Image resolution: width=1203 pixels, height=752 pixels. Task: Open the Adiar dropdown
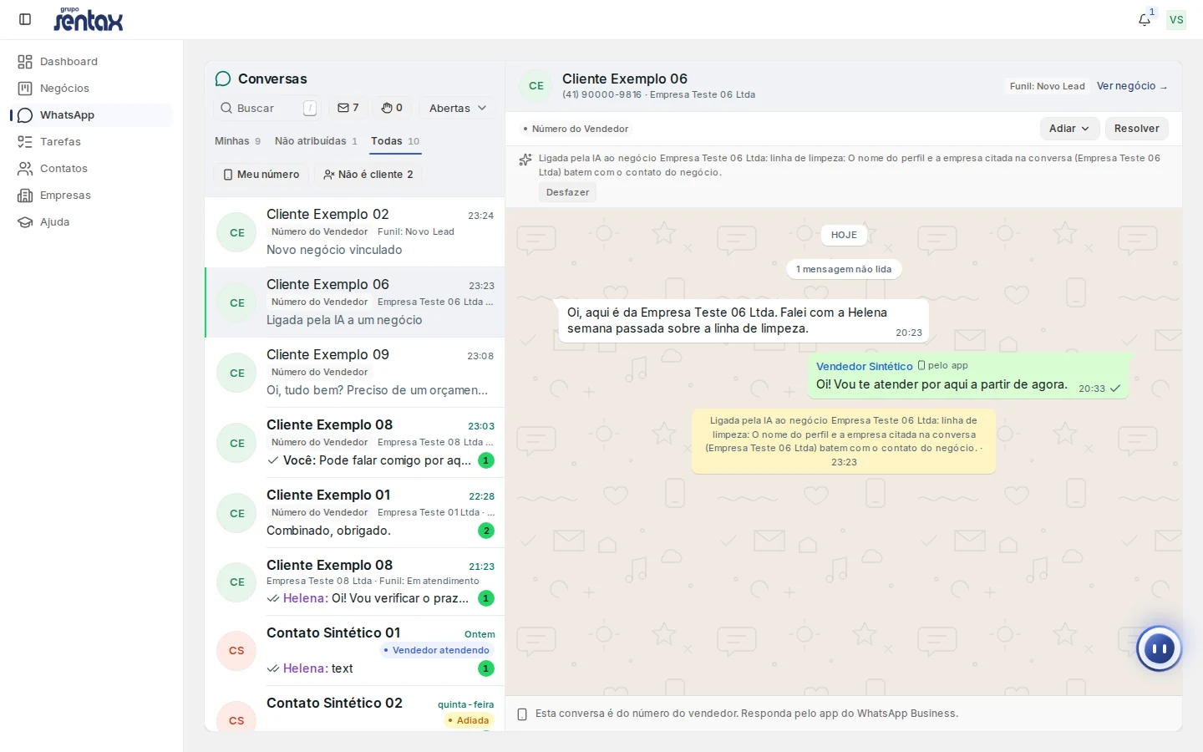[x=1068, y=129]
